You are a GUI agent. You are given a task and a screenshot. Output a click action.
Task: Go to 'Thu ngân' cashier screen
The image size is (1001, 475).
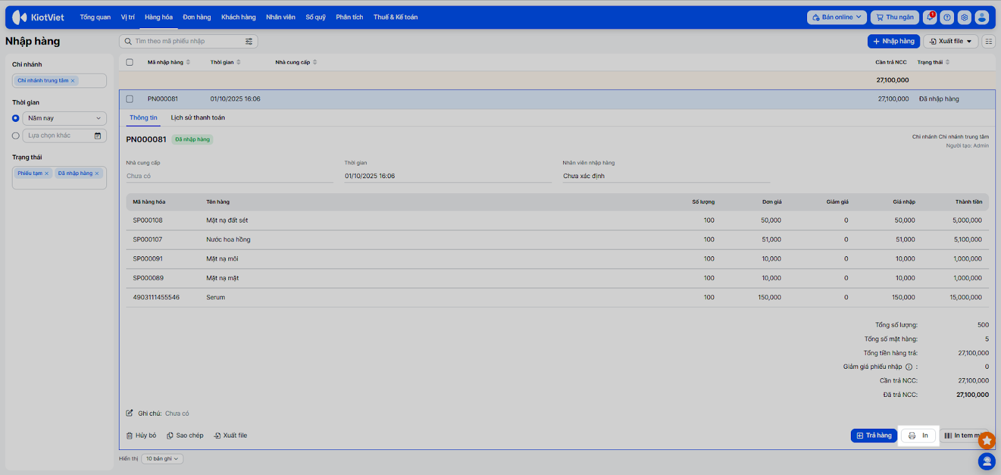[895, 17]
